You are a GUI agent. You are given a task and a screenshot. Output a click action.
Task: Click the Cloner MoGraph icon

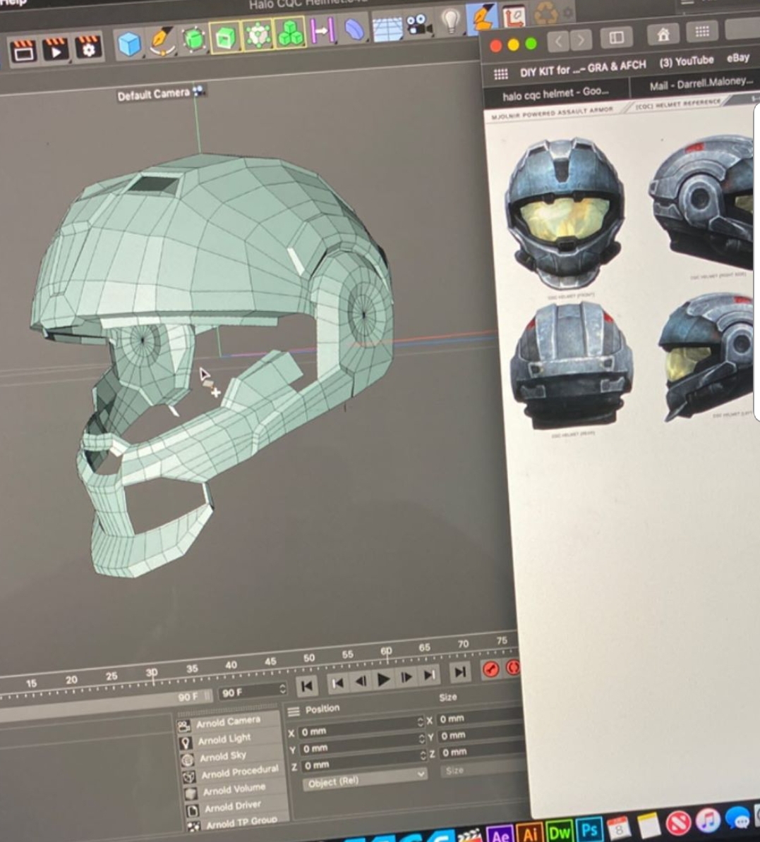258,35
